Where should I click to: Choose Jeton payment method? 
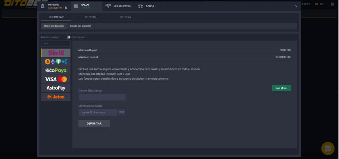56,97
